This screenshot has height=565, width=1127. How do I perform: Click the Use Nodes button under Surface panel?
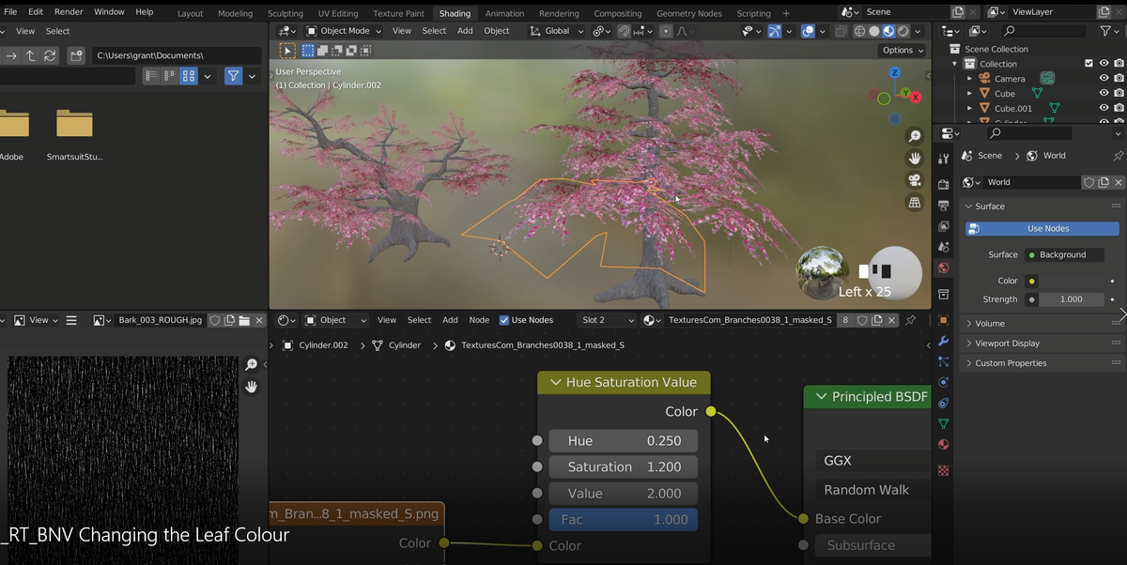[1042, 228]
